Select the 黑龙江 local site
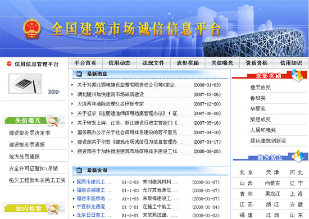The width and height of the screenshot is (309, 219). (x=272, y=194)
